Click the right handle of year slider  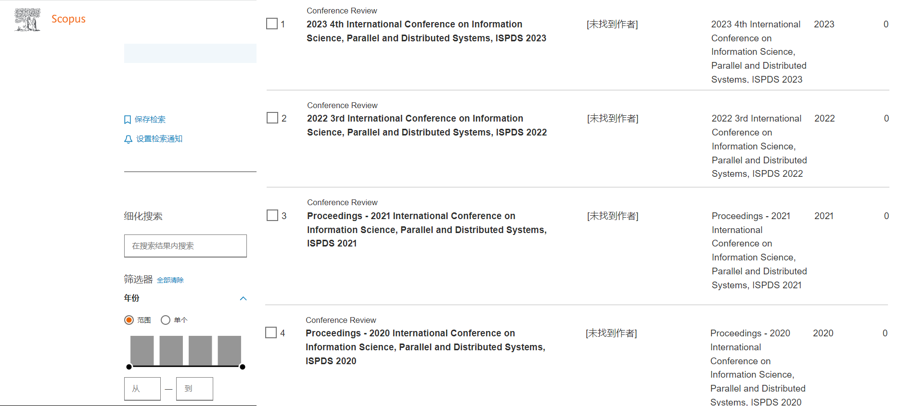243,367
